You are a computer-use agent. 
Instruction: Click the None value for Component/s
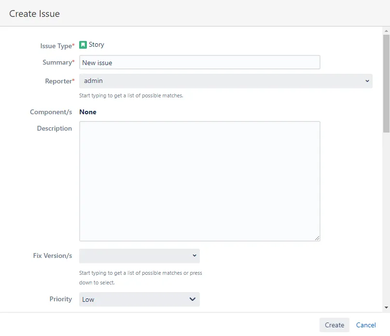(x=88, y=112)
